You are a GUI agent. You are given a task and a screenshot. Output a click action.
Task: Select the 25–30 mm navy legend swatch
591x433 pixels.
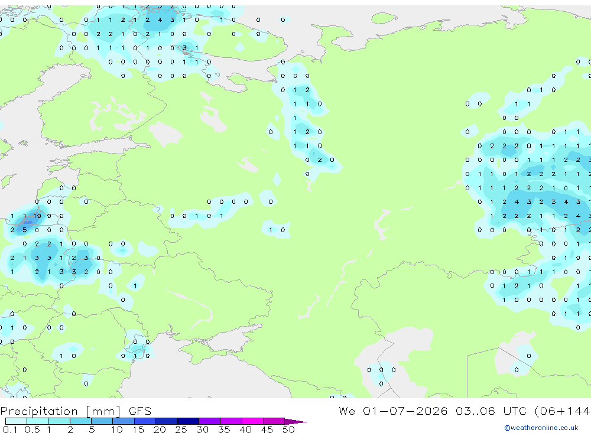click(188, 421)
